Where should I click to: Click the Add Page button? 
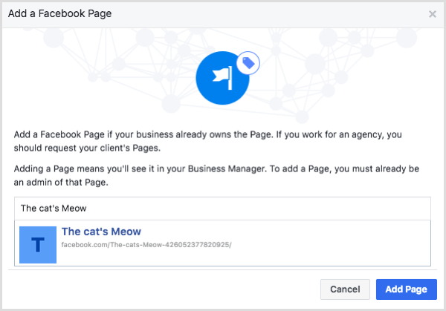[x=406, y=289]
